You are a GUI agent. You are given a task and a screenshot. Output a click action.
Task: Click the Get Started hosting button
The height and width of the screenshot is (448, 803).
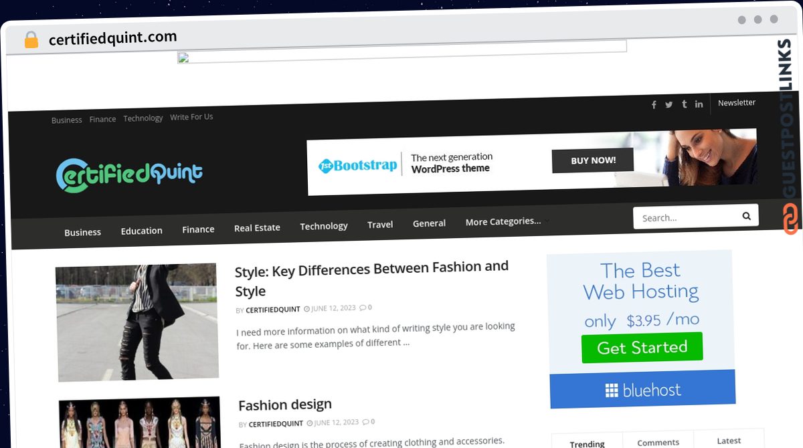click(x=642, y=348)
